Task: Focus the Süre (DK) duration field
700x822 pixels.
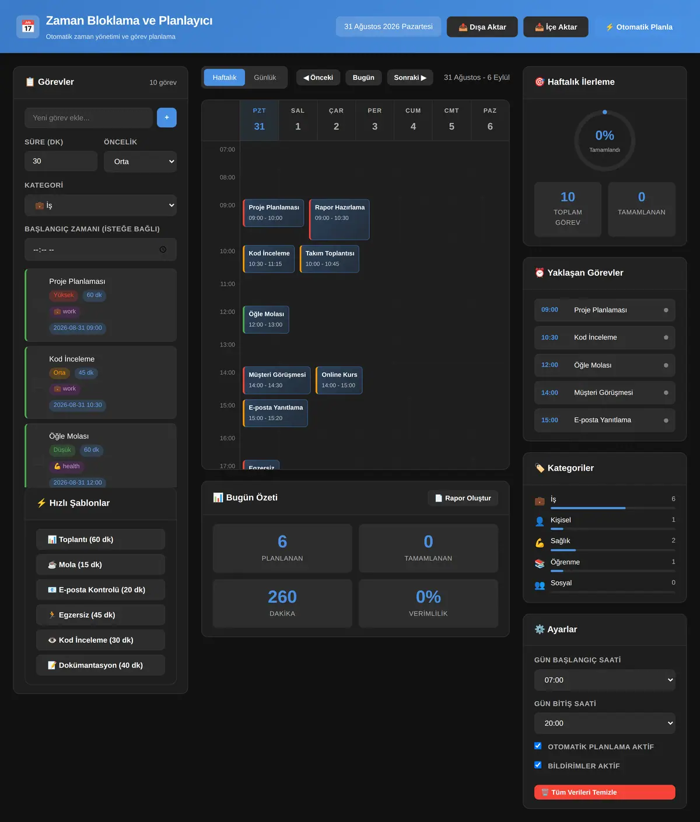Action: coord(61,161)
